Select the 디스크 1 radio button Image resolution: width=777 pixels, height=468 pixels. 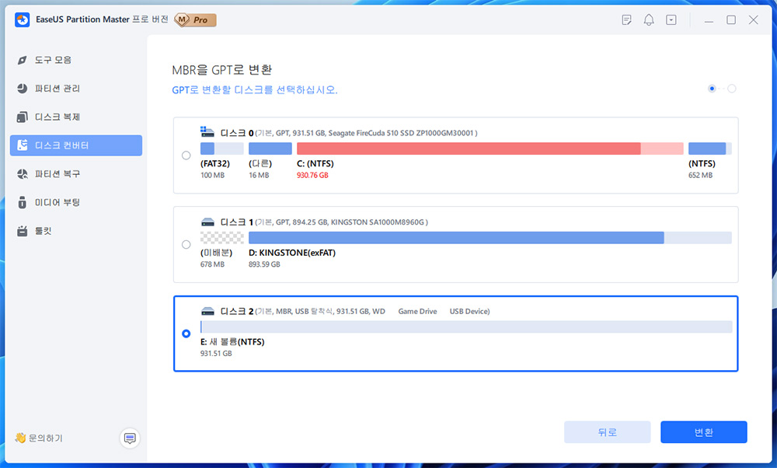[x=186, y=244]
